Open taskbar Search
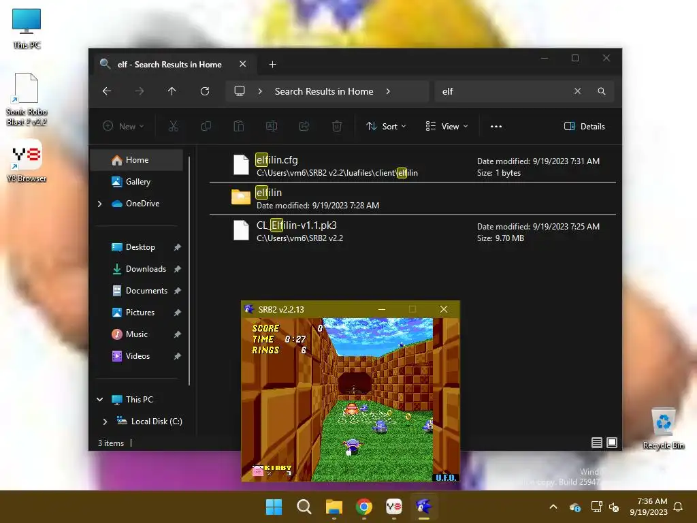Image resolution: width=697 pixels, height=523 pixels. pos(304,507)
